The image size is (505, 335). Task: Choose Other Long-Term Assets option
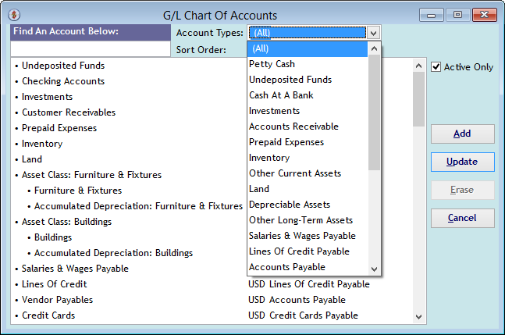point(308,220)
